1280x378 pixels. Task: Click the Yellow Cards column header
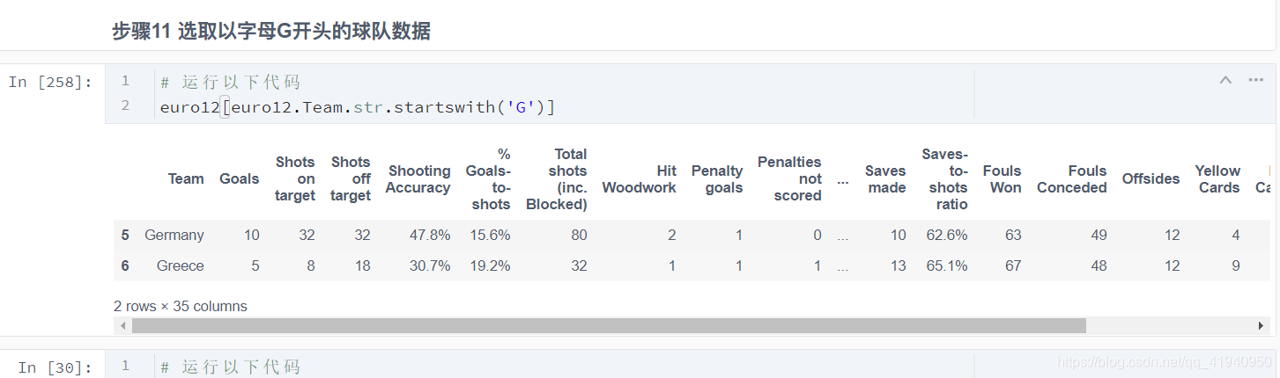click(x=1217, y=178)
